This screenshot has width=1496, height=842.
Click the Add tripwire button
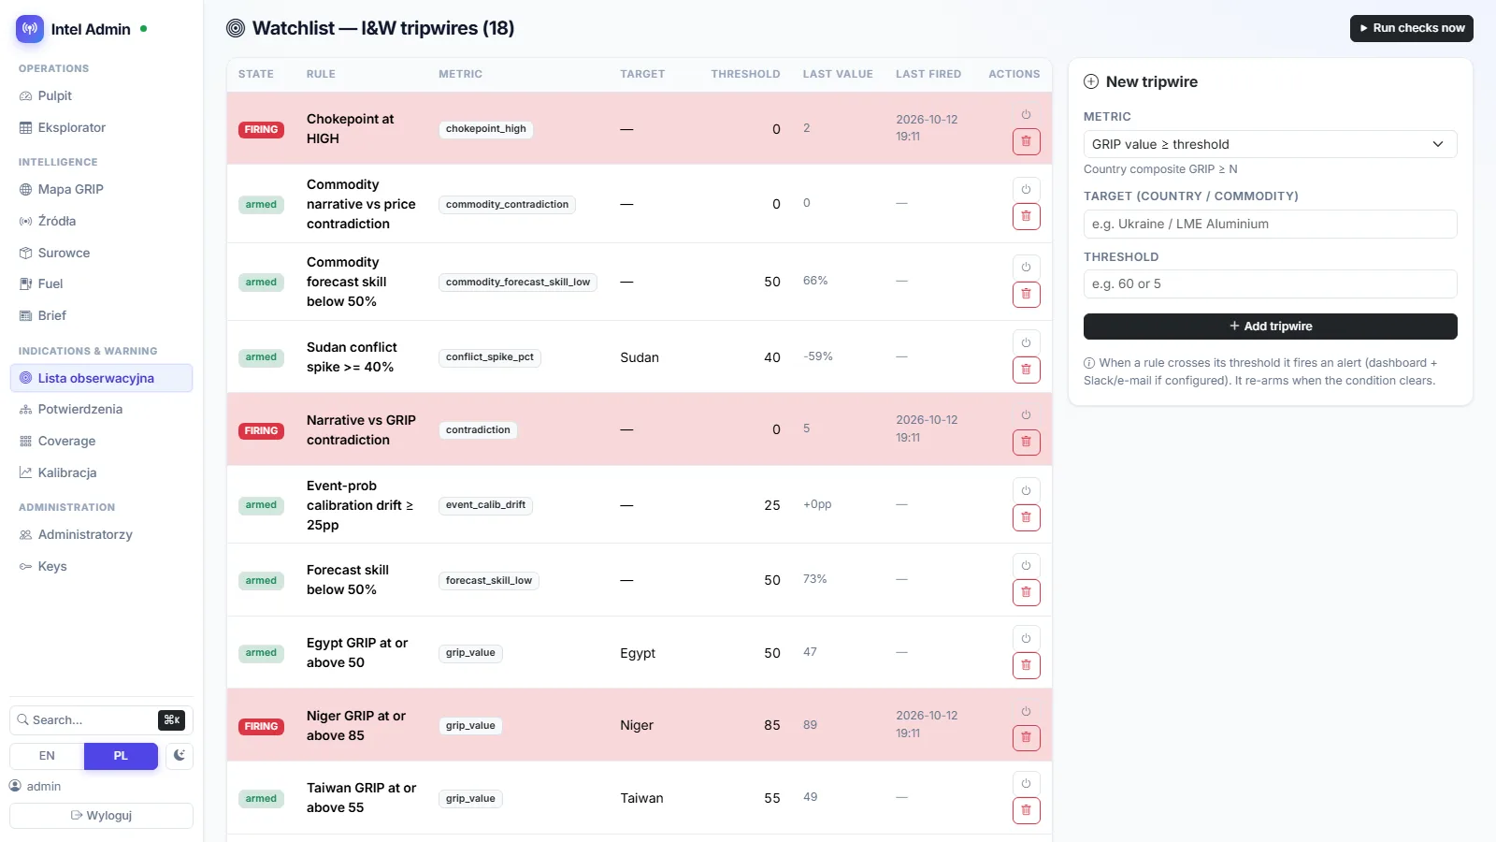tap(1270, 327)
